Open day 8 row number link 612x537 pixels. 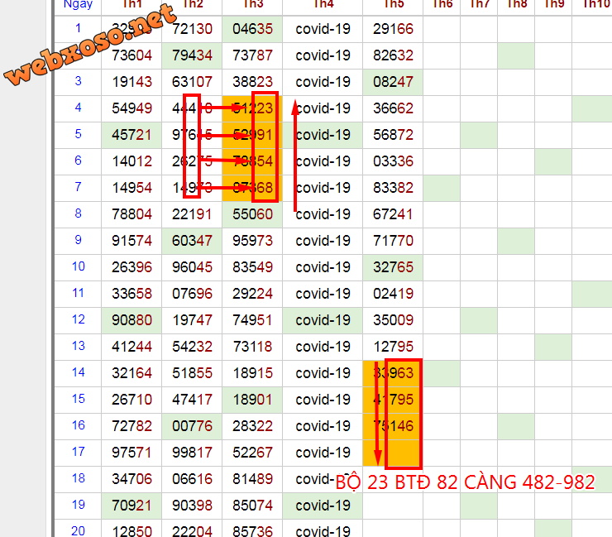point(79,213)
